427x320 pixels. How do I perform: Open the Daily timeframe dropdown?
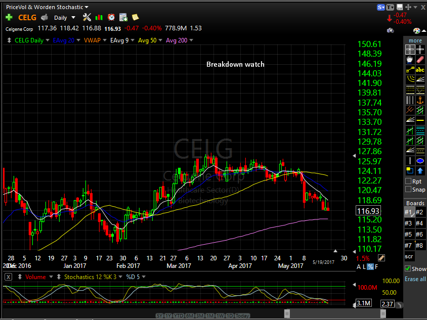[x=73, y=18]
